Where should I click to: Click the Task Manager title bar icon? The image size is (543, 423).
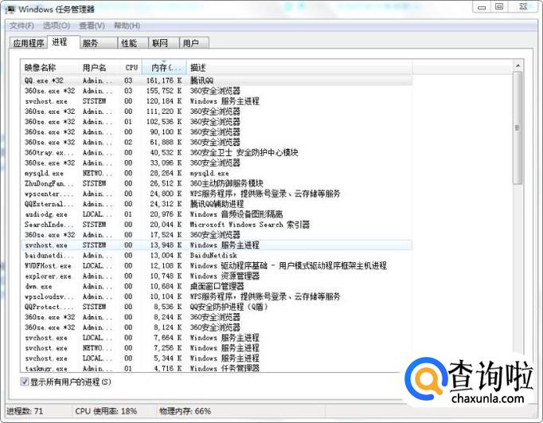coord(9,8)
